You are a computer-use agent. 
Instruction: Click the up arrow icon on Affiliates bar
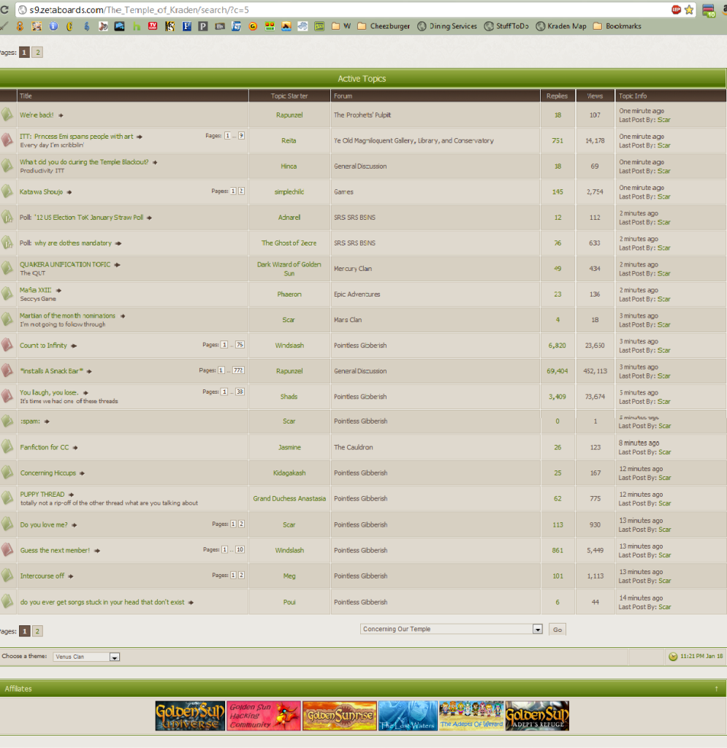coord(716,689)
